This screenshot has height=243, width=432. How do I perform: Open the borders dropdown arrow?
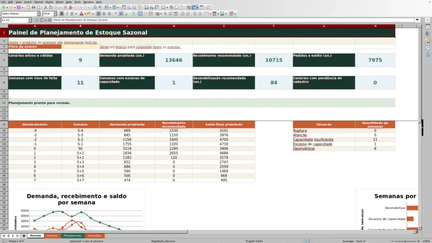coord(210,14)
